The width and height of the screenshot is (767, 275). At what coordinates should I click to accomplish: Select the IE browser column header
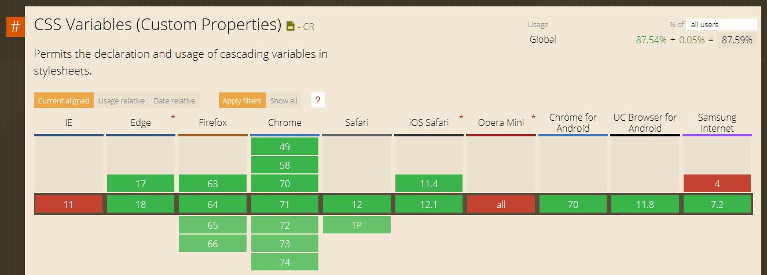pyautogui.click(x=69, y=122)
